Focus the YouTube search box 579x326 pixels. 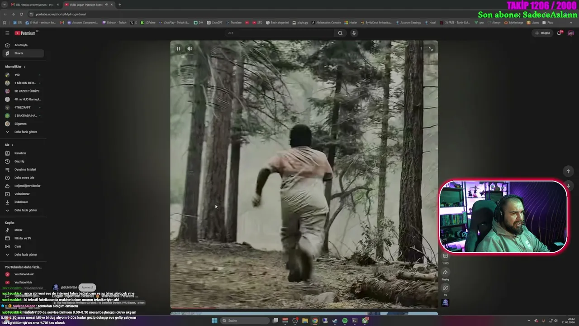pos(280,33)
